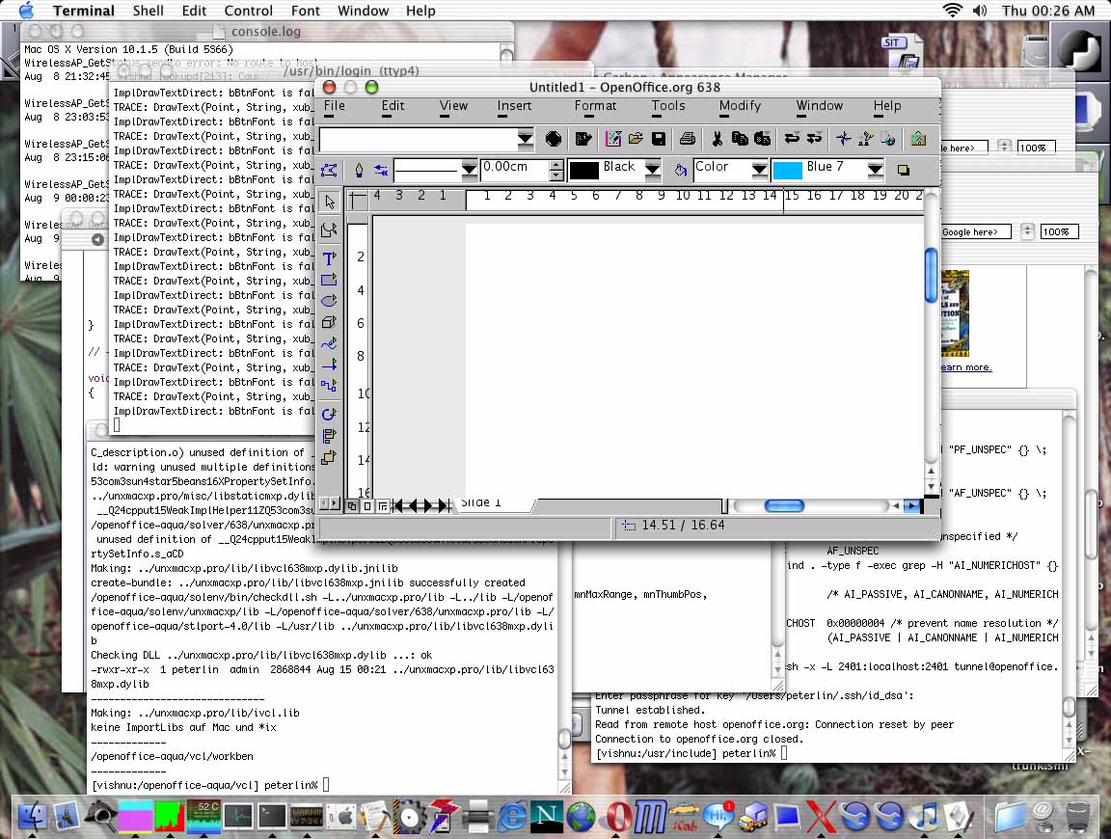The width and height of the screenshot is (1111, 839).
Task: Open the Black line color dropdown
Action: 653,170
